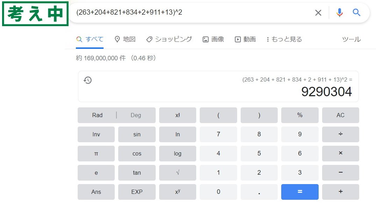Click the square root √ key
Screen dimensions: 376x205
point(177,173)
